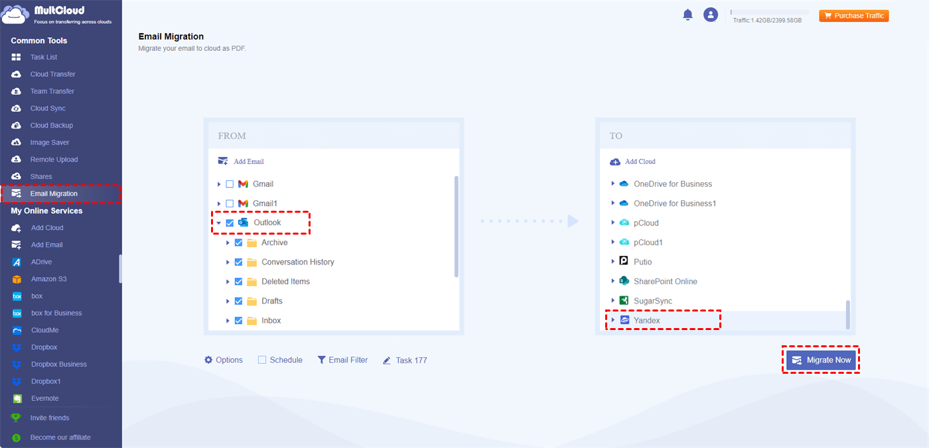Expand the Archive folder arrow
The image size is (929, 448).
coord(228,243)
